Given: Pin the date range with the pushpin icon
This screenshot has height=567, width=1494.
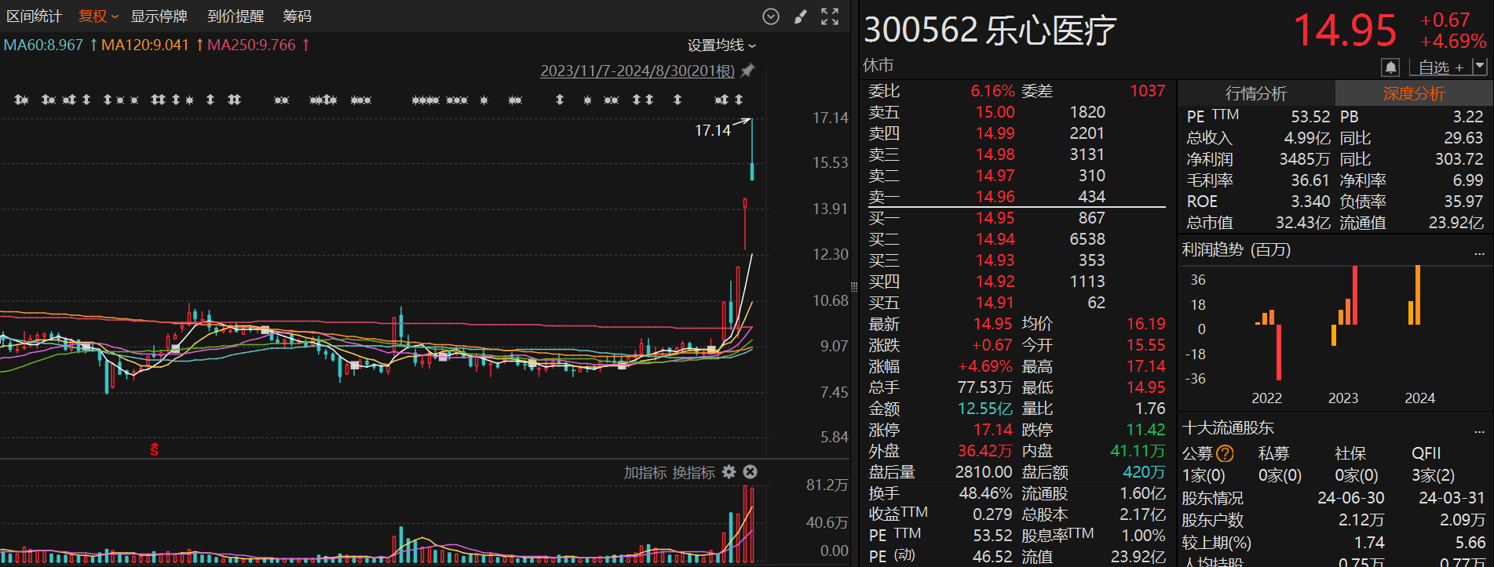Looking at the screenshot, I should pyautogui.click(x=748, y=71).
